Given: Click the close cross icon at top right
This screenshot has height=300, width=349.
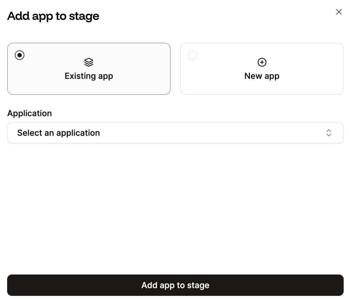Looking at the screenshot, I should pyautogui.click(x=339, y=12).
